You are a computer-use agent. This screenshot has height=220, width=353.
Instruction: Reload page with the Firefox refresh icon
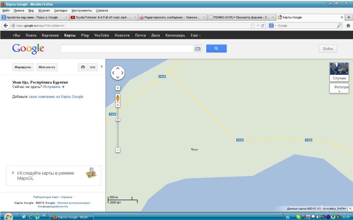click(x=263, y=25)
